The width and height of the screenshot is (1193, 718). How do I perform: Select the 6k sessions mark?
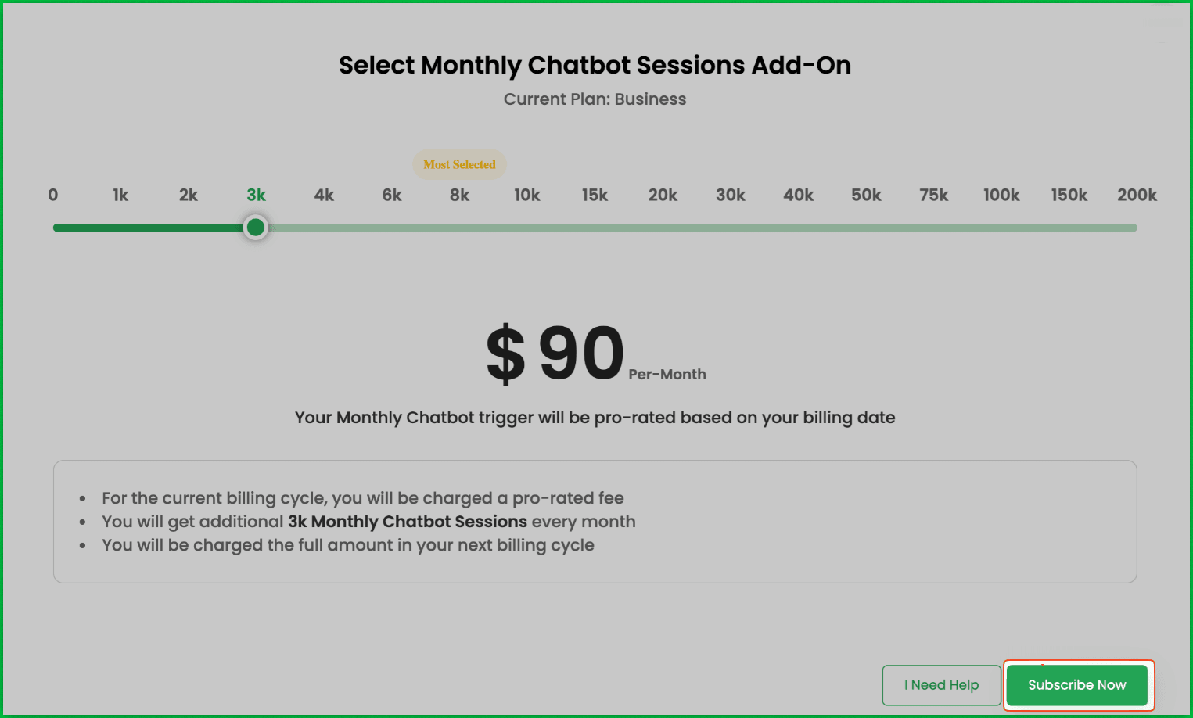coord(391,195)
